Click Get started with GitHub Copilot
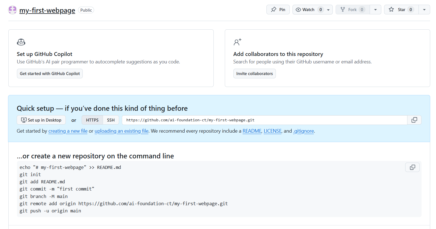This screenshot has height=229, width=436. pos(50,74)
